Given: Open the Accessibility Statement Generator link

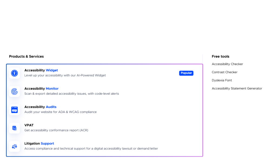Looking at the screenshot, I should point(237,88).
